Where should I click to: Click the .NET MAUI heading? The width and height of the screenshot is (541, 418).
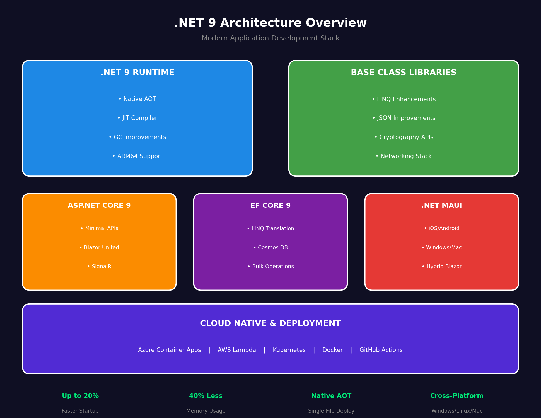click(441, 206)
